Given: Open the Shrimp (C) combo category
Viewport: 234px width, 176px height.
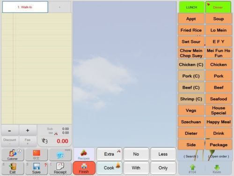Looking at the screenshot, I should pyautogui.click(x=191, y=99).
